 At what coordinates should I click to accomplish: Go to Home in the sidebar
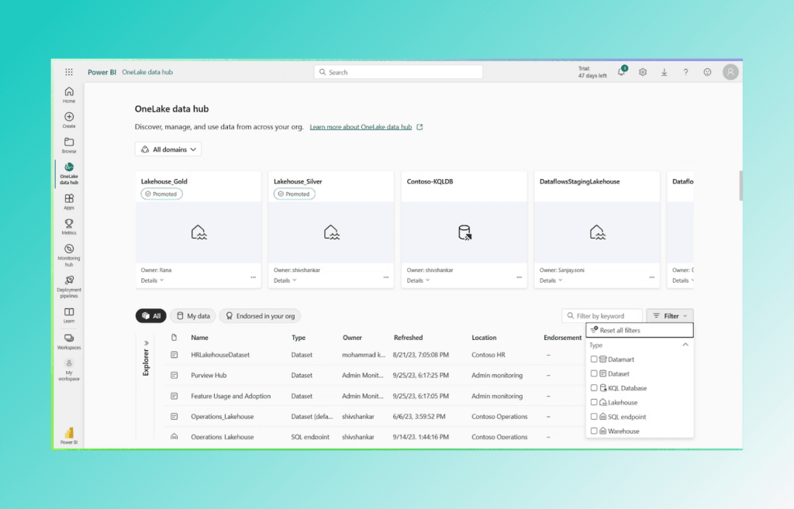click(69, 95)
